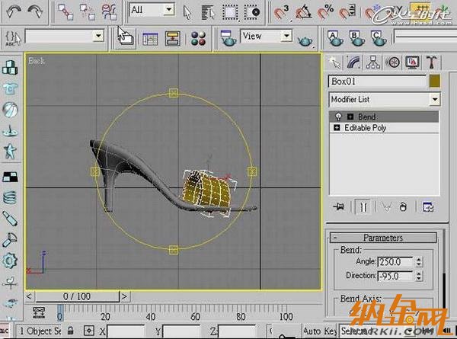
Task: Click the Bend Angle input field
Action: click(395, 261)
